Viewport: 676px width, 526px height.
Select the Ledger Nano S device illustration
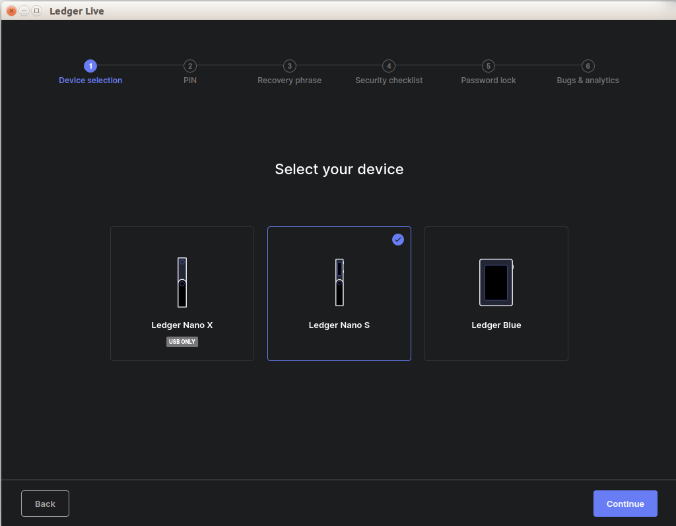339,282
